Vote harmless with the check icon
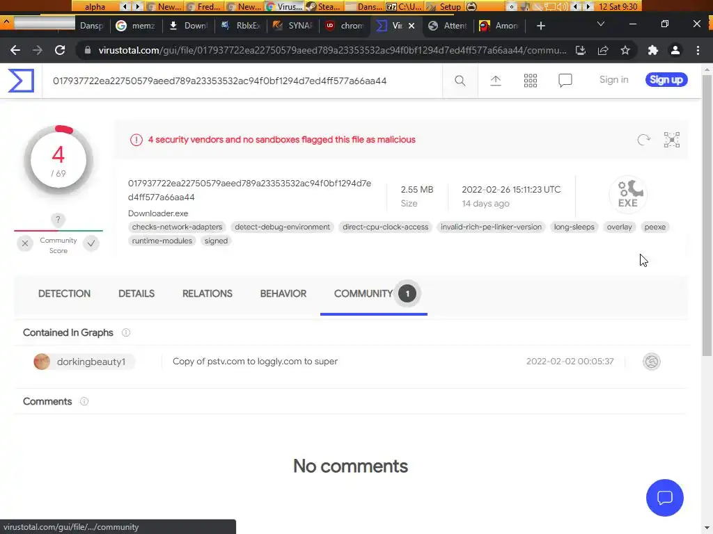 [x=91, y=243]
